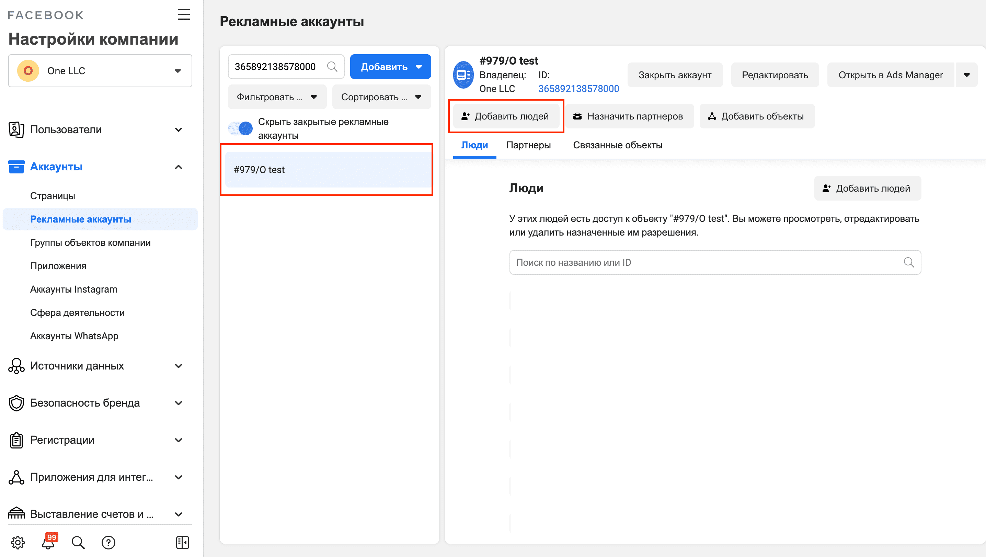Click Поиск по названию или ID field
Screen dimensions: 986x557
(x=715, y=262)
